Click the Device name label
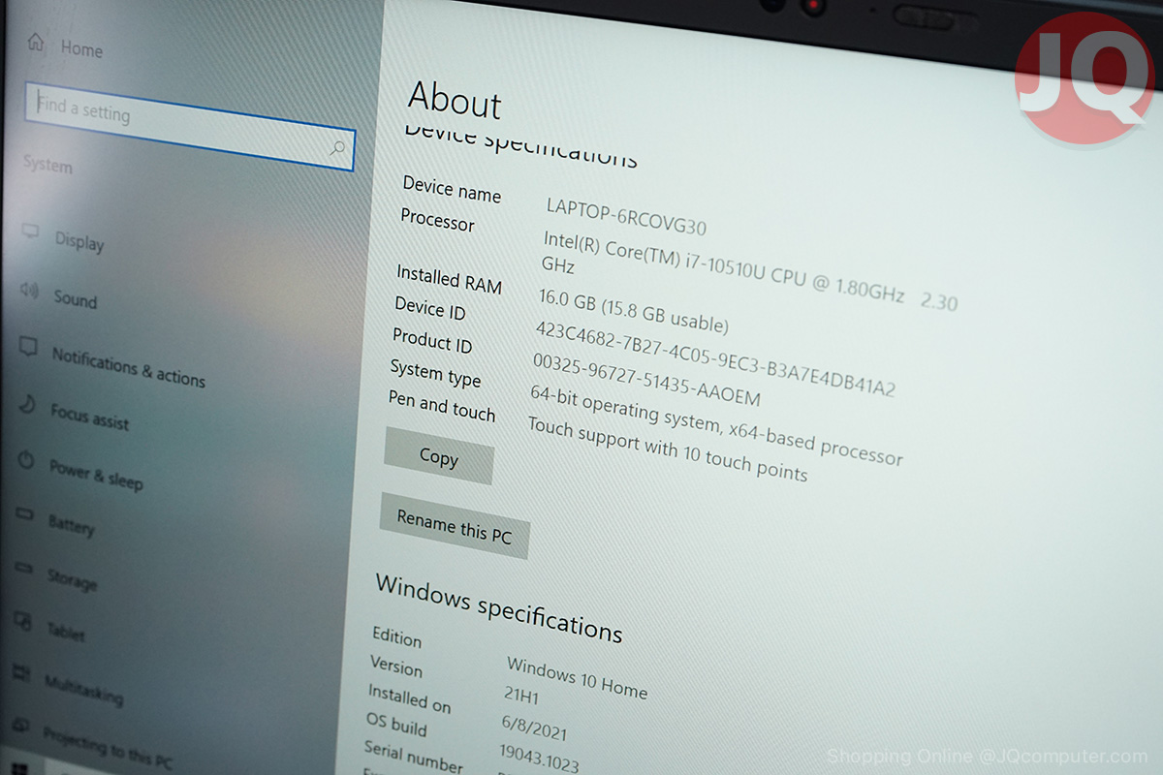The image size is (1163, 775). (452, 188)
